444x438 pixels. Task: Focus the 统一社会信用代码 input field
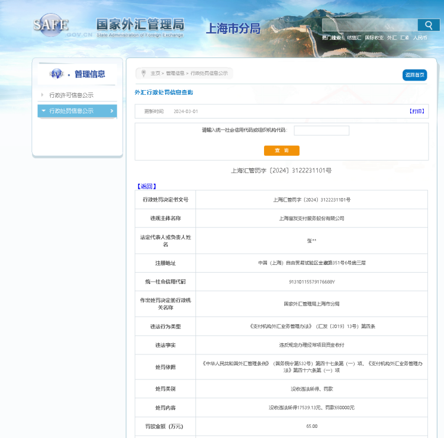[x=321, y=130]
